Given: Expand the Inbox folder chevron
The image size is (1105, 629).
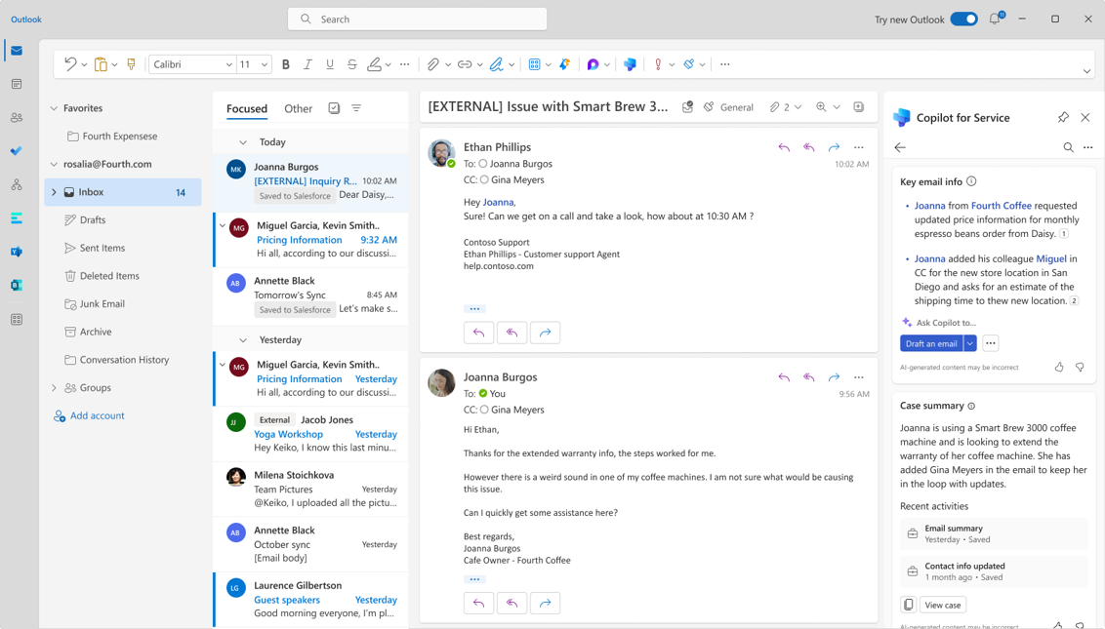Looking at the screenshot, I should (x=54, y=192).
